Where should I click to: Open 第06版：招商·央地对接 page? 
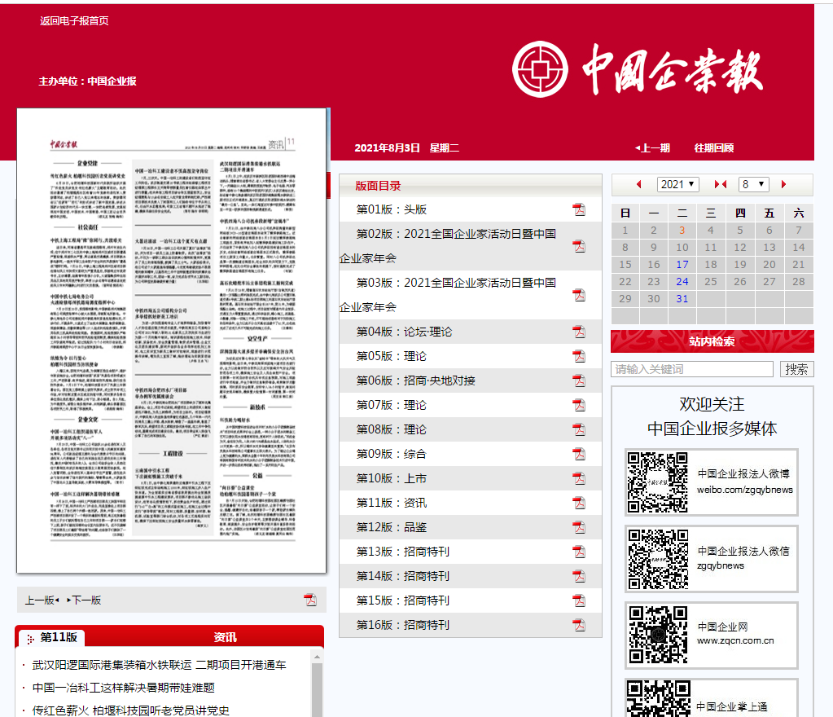(416, 380)
